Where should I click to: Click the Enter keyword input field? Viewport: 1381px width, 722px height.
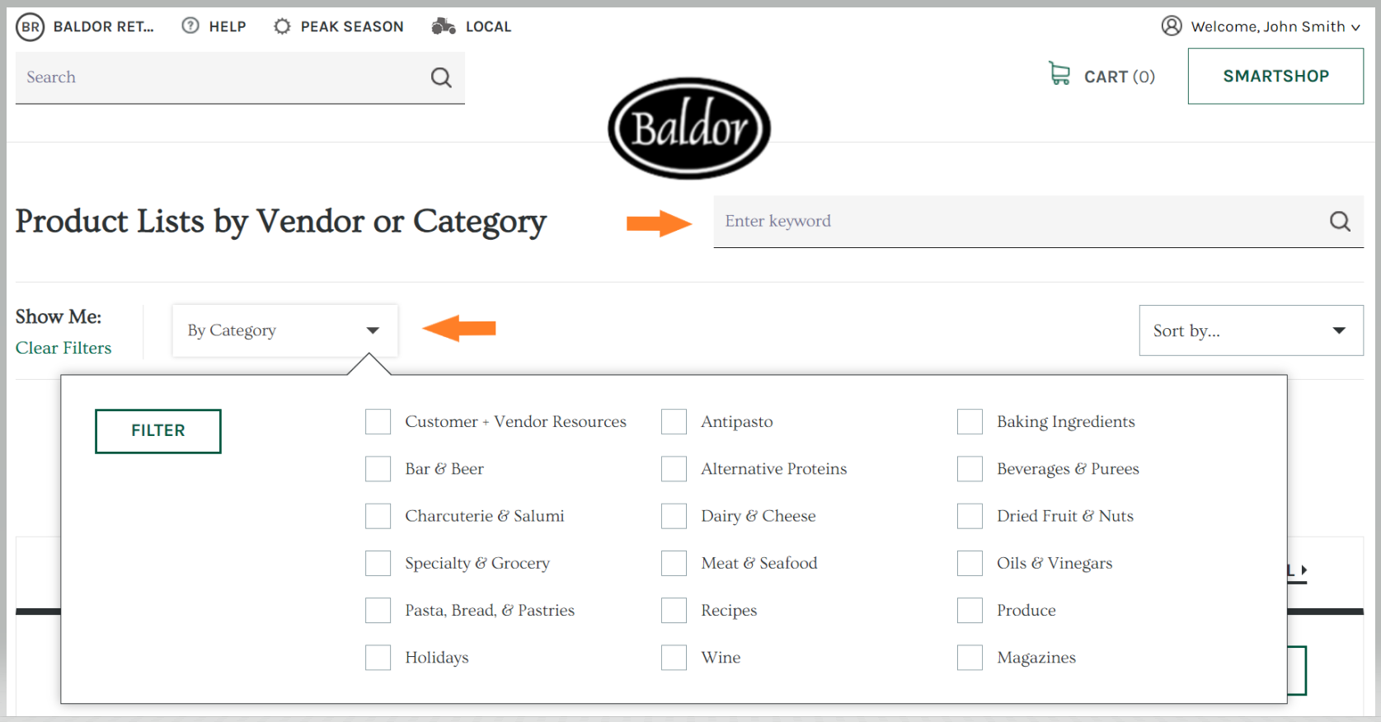click(1018, 221)
